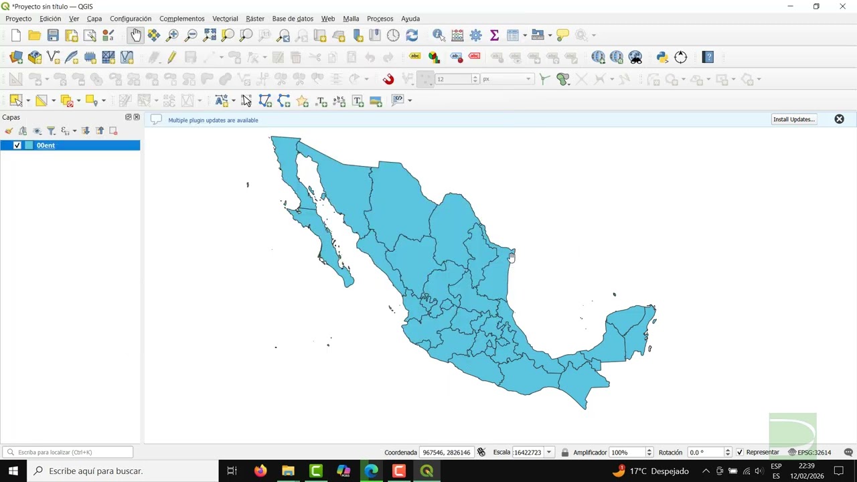Open the Data Source Manager

16,58
